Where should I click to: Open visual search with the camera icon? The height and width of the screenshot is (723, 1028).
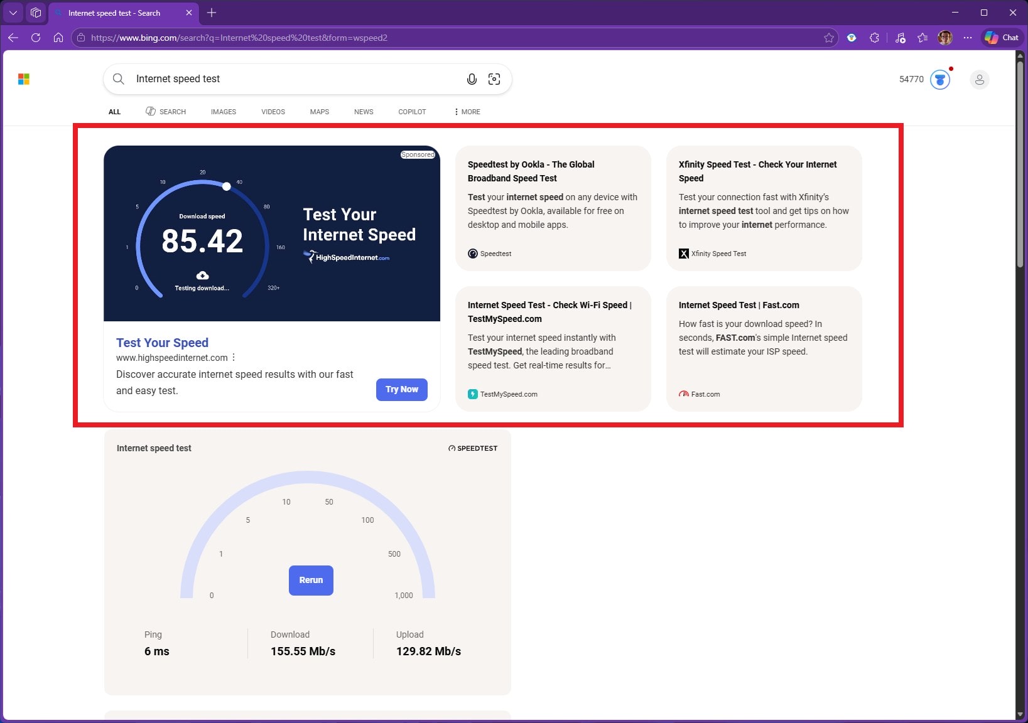tap(494, 79)
